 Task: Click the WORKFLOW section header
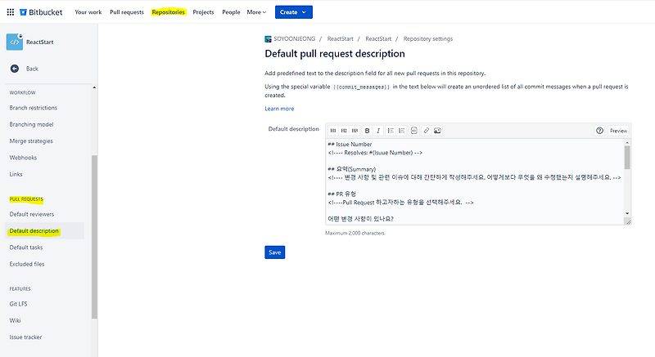click(x=23, y=92)
